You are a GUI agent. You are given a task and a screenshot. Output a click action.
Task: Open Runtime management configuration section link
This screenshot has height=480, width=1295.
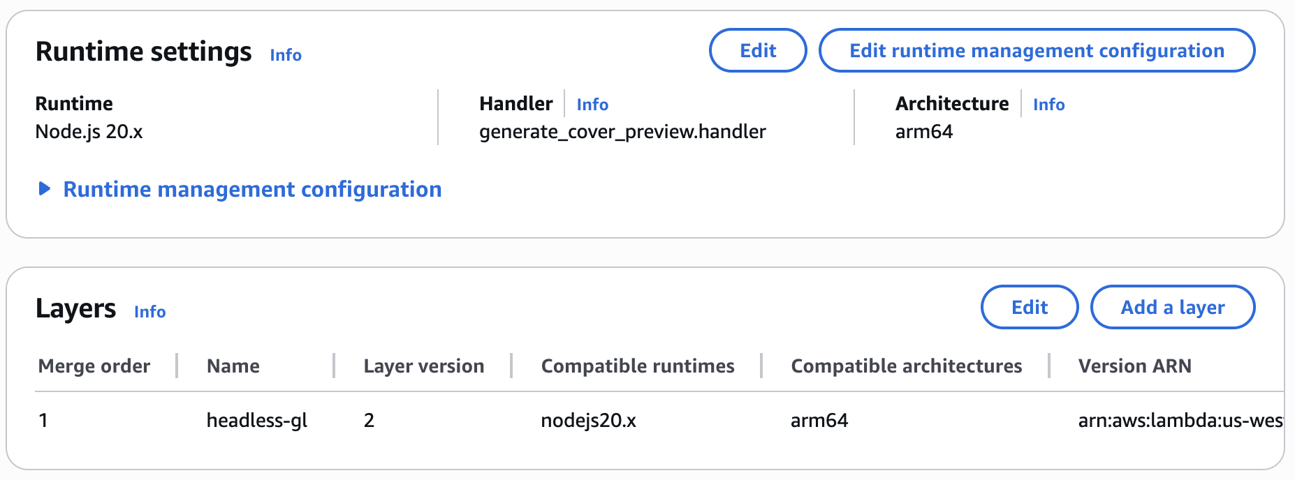pos(252,189)
